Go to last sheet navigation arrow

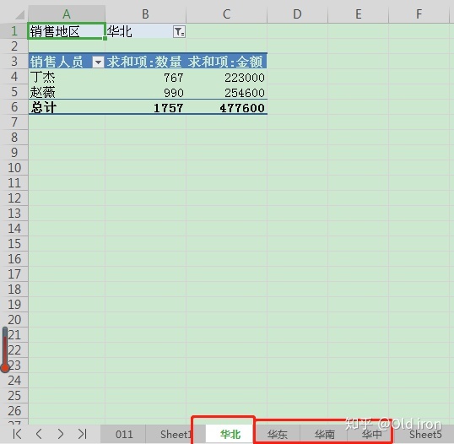82,434
